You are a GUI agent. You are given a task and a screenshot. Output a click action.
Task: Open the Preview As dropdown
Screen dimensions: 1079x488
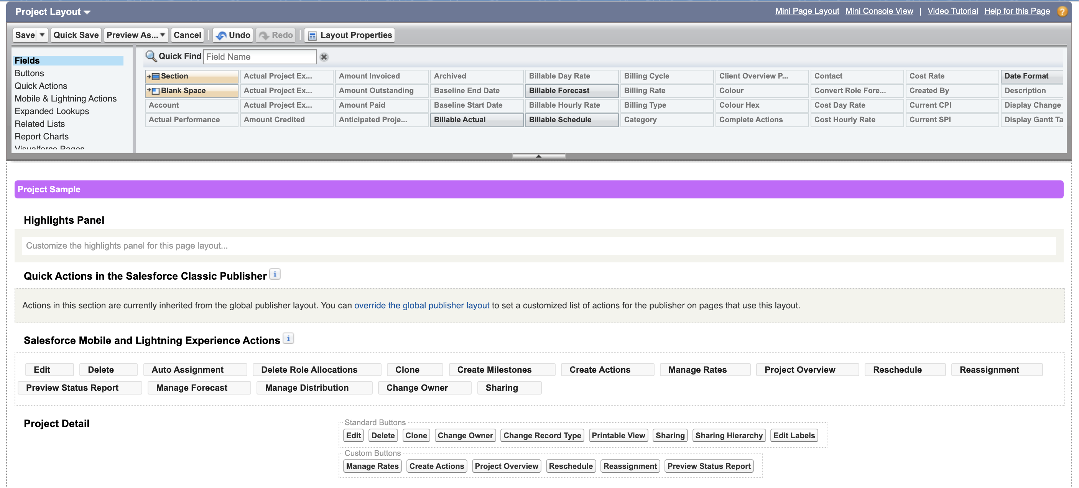point(136,35)
